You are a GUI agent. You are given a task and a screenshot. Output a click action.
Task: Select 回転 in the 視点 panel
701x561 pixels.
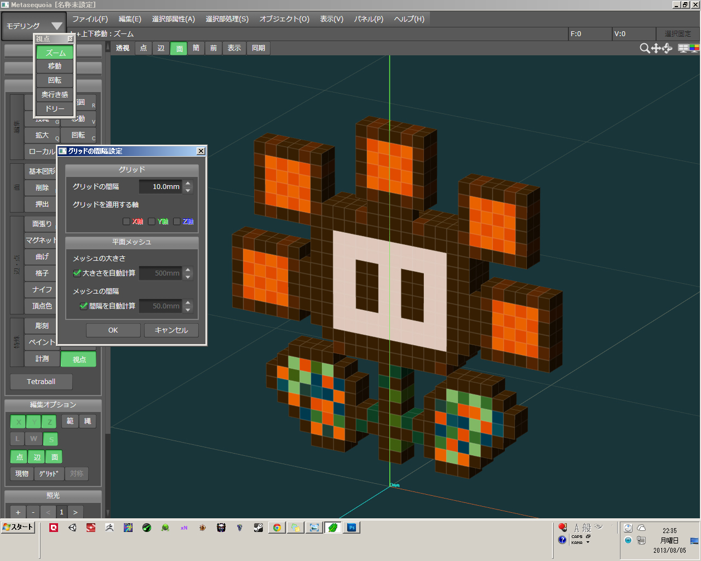pyautogui.click(x=55, y=81)
